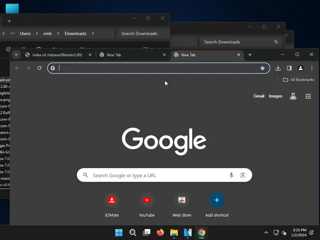The width and height of the screenshot is (320, 240).
Task: Search by image with Lens icon
Action: (x=242, y=175)
